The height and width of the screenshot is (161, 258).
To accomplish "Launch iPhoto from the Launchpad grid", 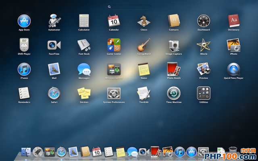I will click(x=234, y=45).
